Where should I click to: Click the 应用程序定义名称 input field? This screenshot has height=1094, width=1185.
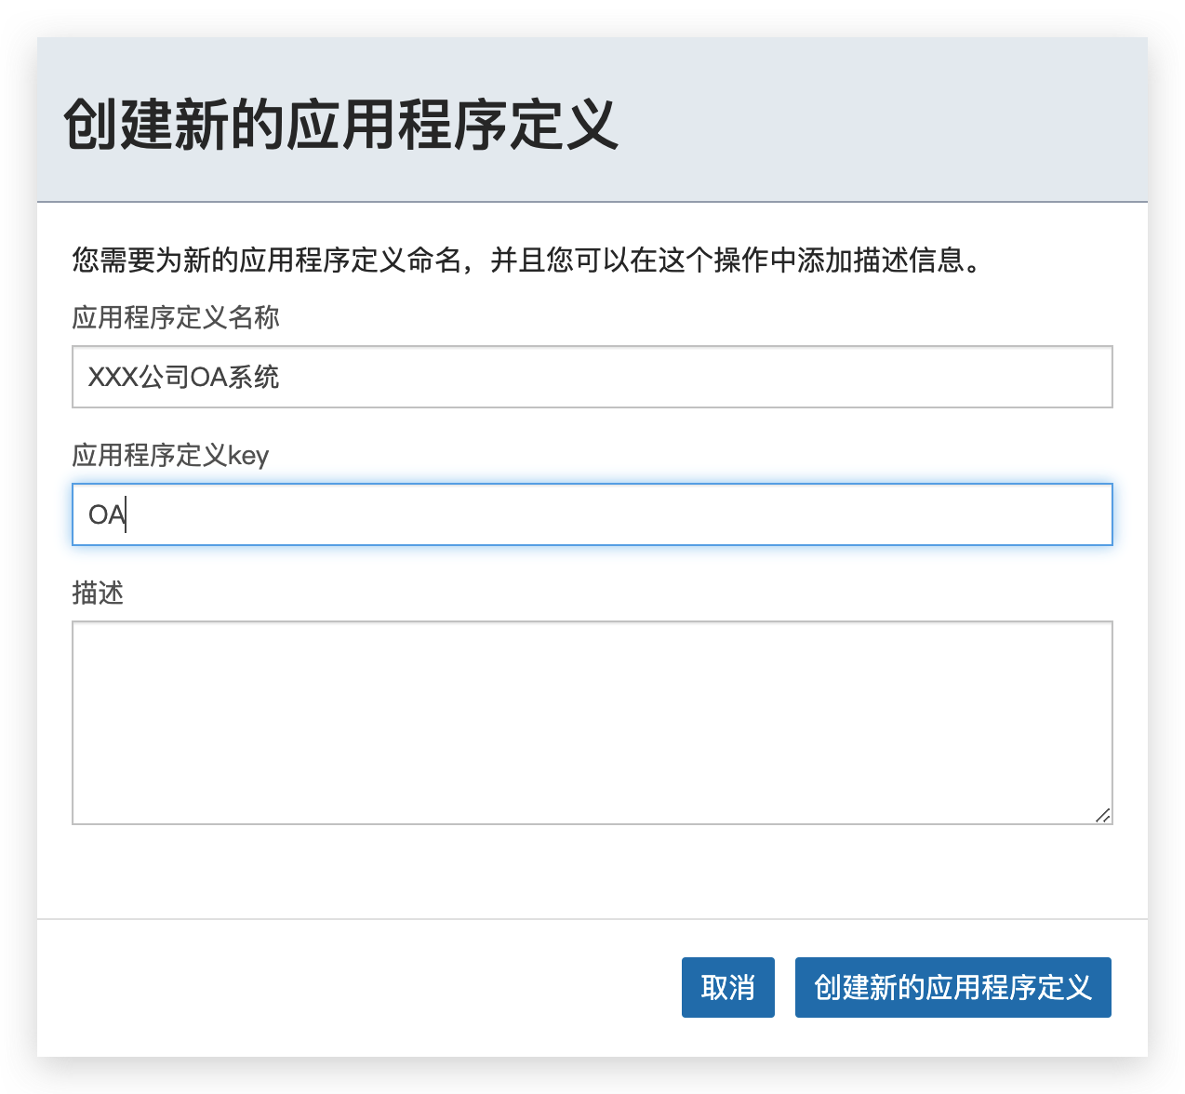tap(592, 377)
